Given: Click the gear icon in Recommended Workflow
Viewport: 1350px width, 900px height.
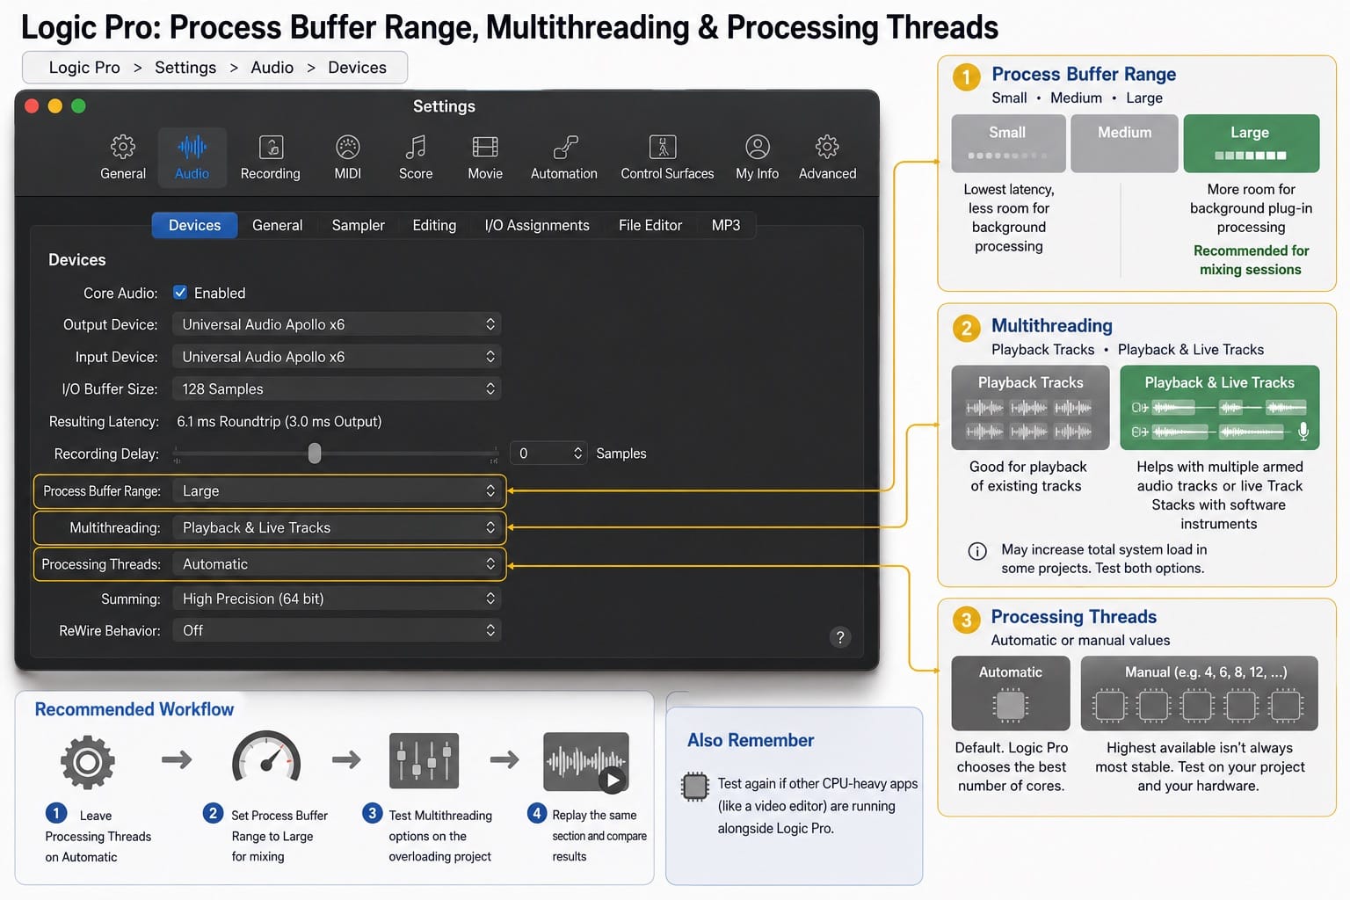Looking at the screenshot, I should click(x=88, y=761).
